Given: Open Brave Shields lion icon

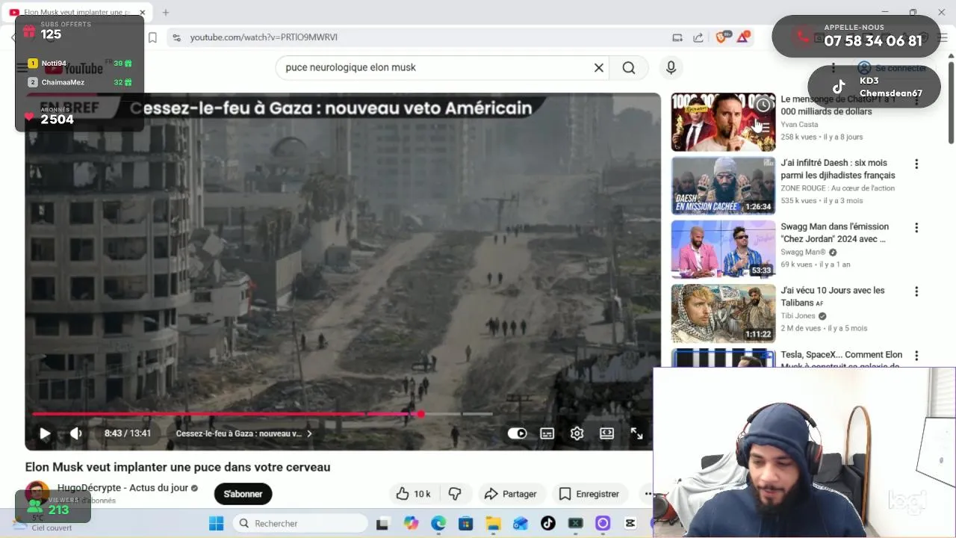Looking at the screenshot, I should pyautogui.click(x=722, y=37).
